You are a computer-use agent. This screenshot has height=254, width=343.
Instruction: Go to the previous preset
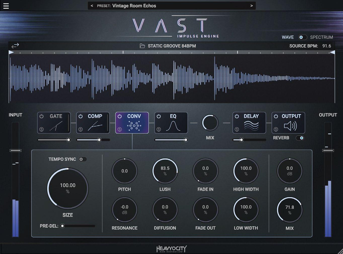coord(92,6)
